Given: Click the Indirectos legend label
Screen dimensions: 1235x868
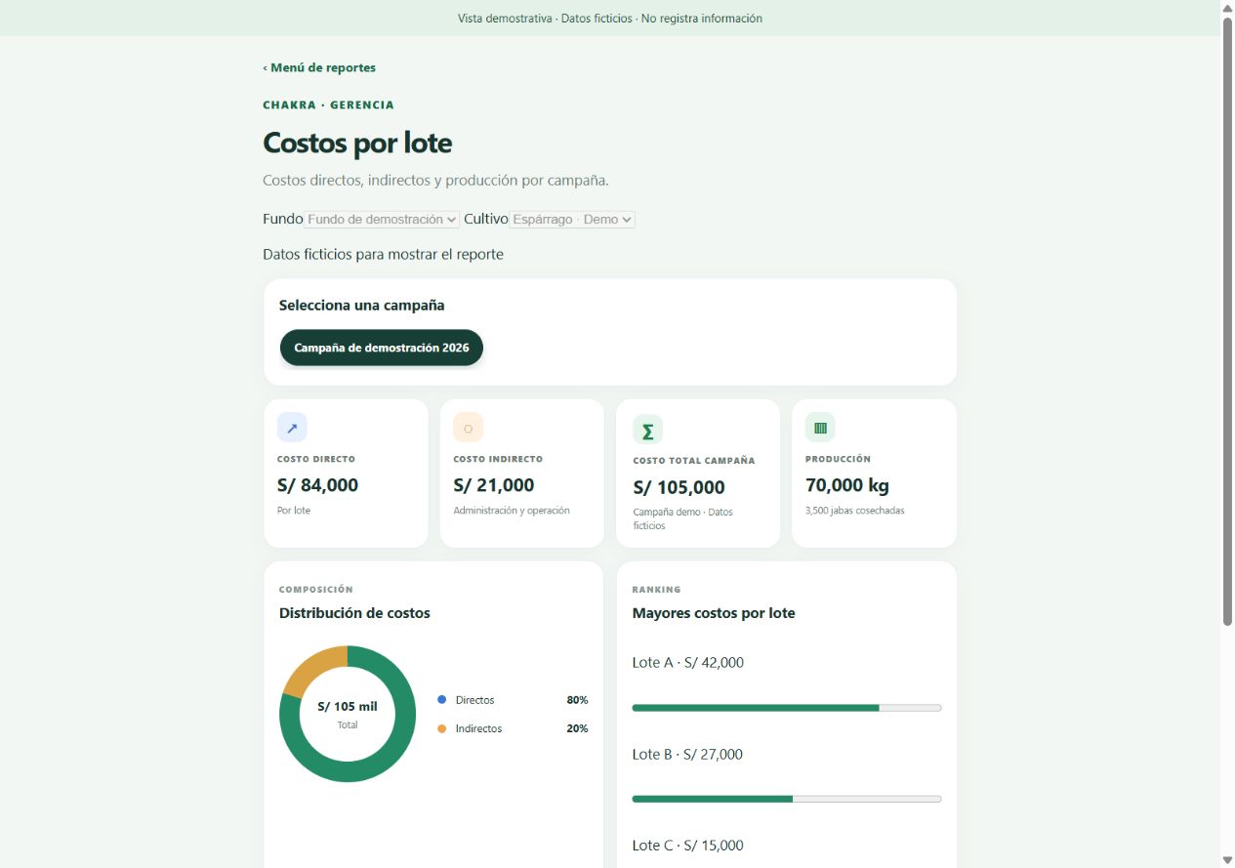Looking at the screenshot, I should click(479, 729).
